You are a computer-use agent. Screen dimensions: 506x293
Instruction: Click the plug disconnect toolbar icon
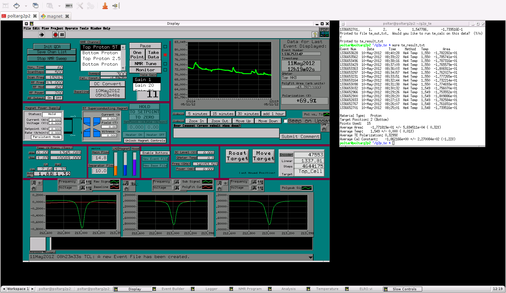(116, 5)
